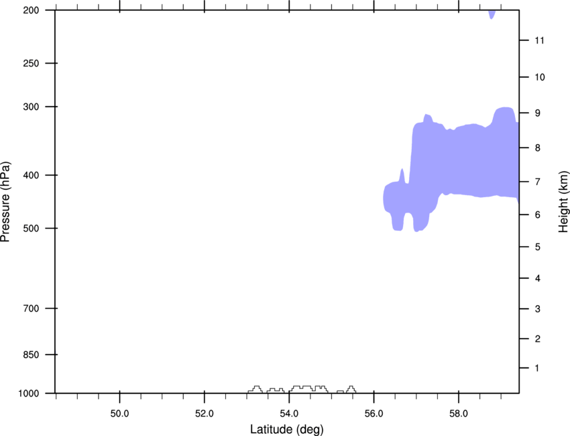Click the terrain outline near 54.0 latitude
Screen dimensions: 570x436
click(302, 389)
